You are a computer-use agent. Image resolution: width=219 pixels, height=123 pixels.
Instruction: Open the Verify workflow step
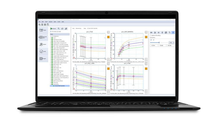(x=43, y=52)
